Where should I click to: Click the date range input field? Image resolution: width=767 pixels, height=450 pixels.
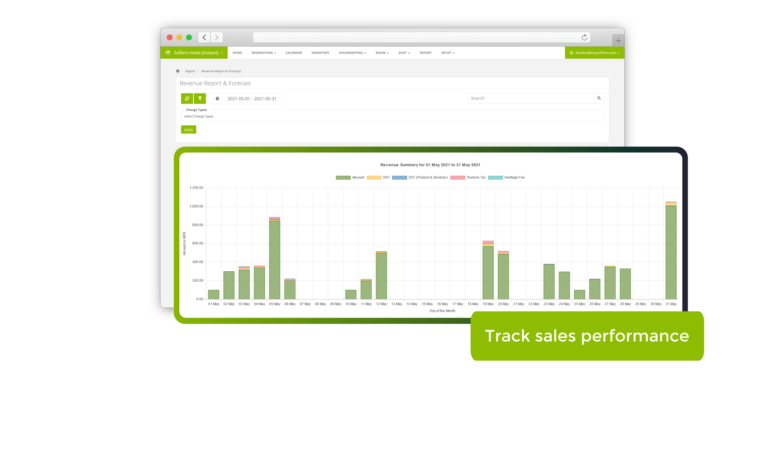[x=252, y=99]
